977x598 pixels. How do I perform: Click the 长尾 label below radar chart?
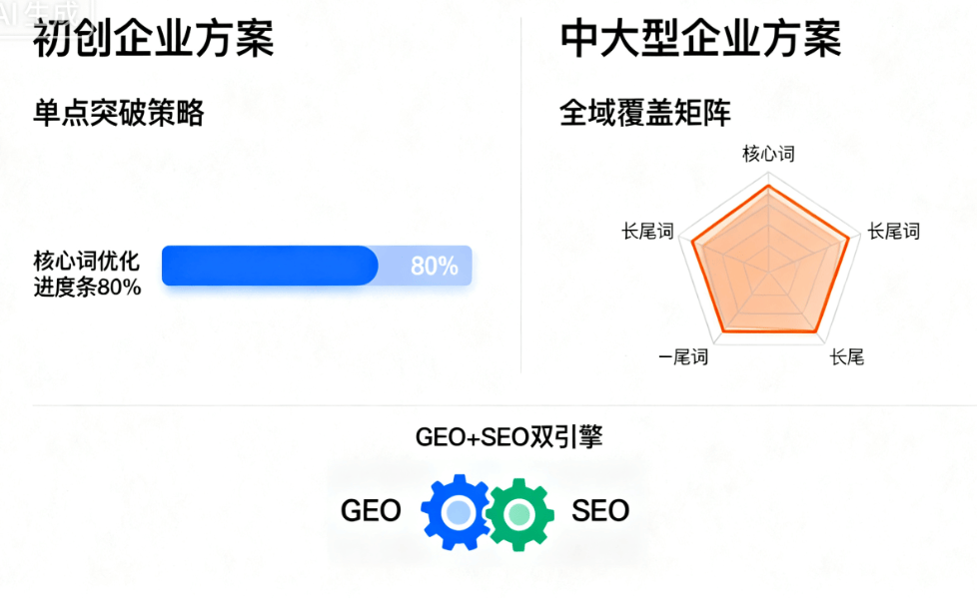846,356
